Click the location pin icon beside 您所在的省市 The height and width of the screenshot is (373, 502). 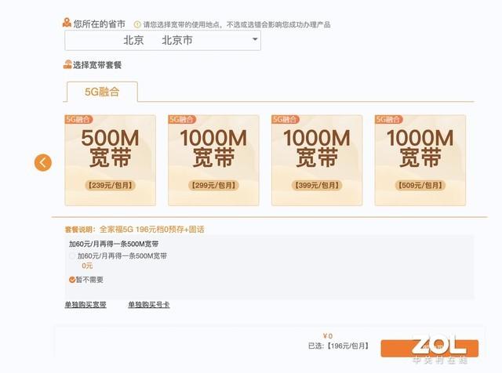coord(67,23)
